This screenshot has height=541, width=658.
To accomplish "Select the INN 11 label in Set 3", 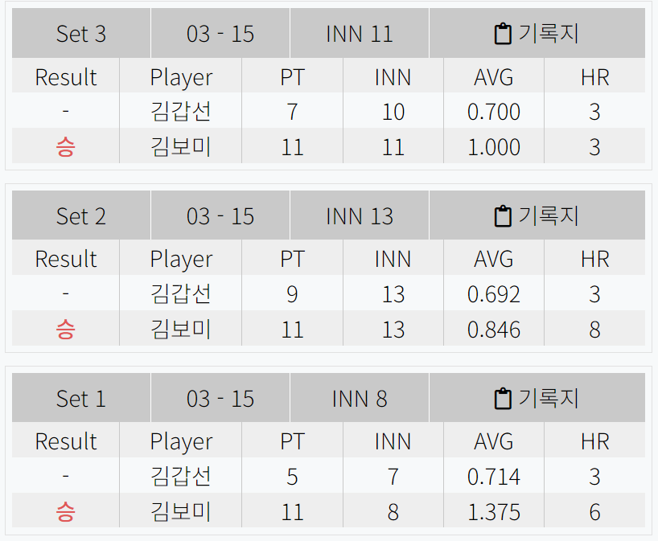I will (359, 33).
